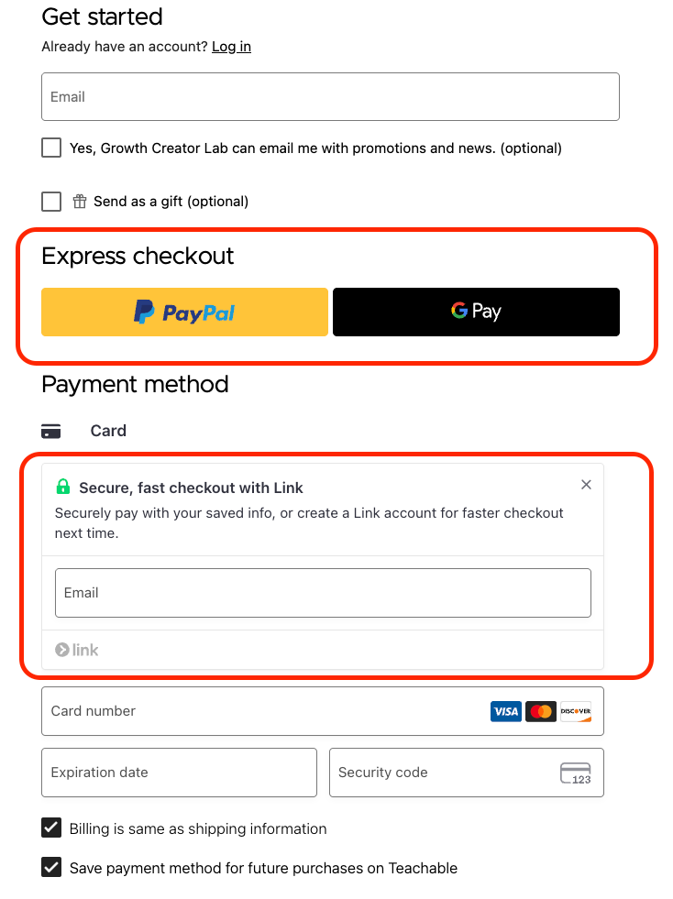The width and height of the screenshot is (673, 899).
Task: Open the Log in link
Action: (x=231, y=46)
